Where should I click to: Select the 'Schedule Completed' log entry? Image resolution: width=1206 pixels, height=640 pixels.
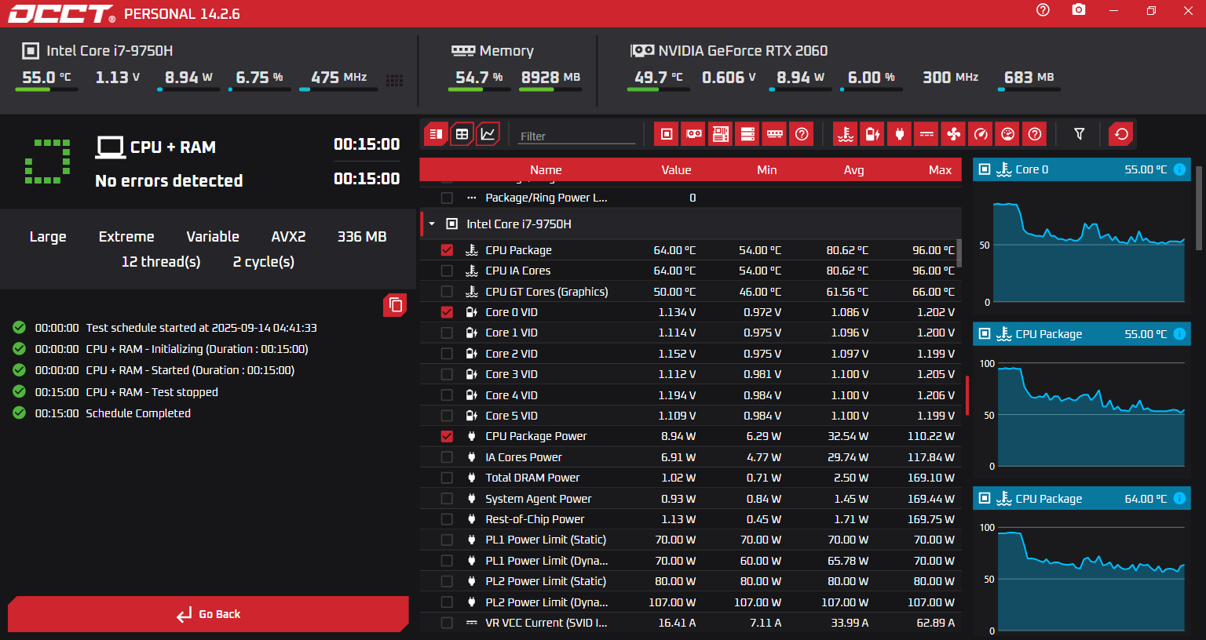[138, 413]
